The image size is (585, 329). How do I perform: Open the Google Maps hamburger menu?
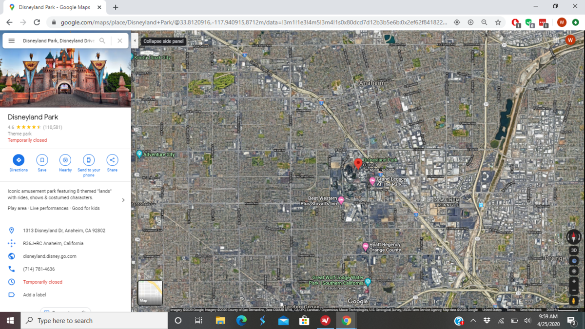(x=12, y=41)
